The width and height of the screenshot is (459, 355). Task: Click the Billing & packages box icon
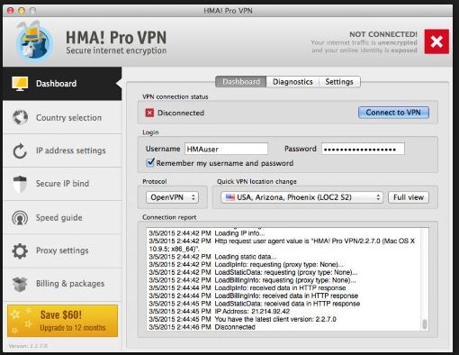(20, 284)
